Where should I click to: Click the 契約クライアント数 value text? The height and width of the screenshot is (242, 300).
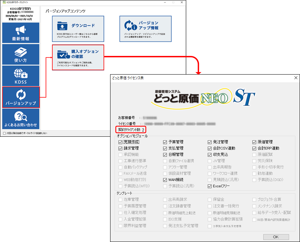pyautogui.click(x=143, y=130)
